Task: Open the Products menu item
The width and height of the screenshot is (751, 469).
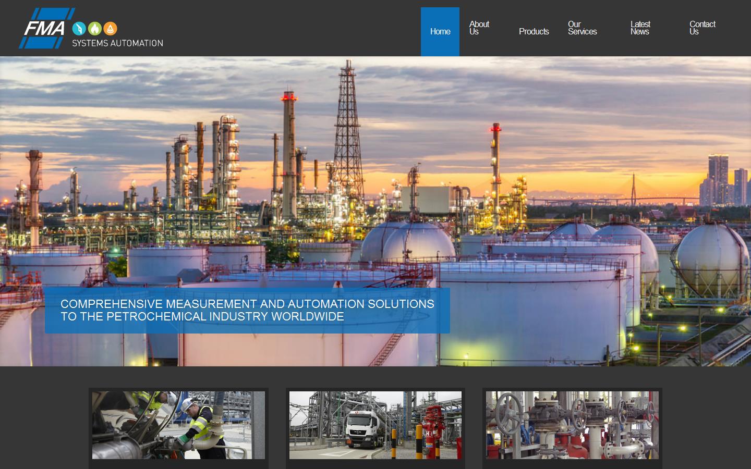Action: click(x=534, y=31)
